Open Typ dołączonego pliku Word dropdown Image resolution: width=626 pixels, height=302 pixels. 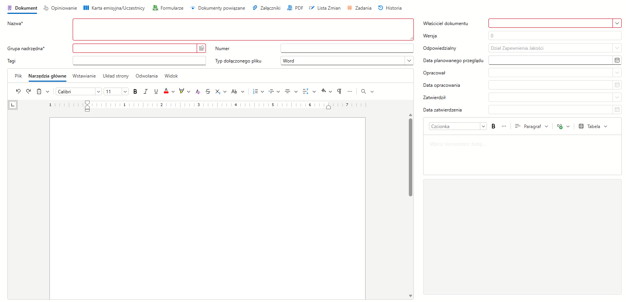[409, 61]
